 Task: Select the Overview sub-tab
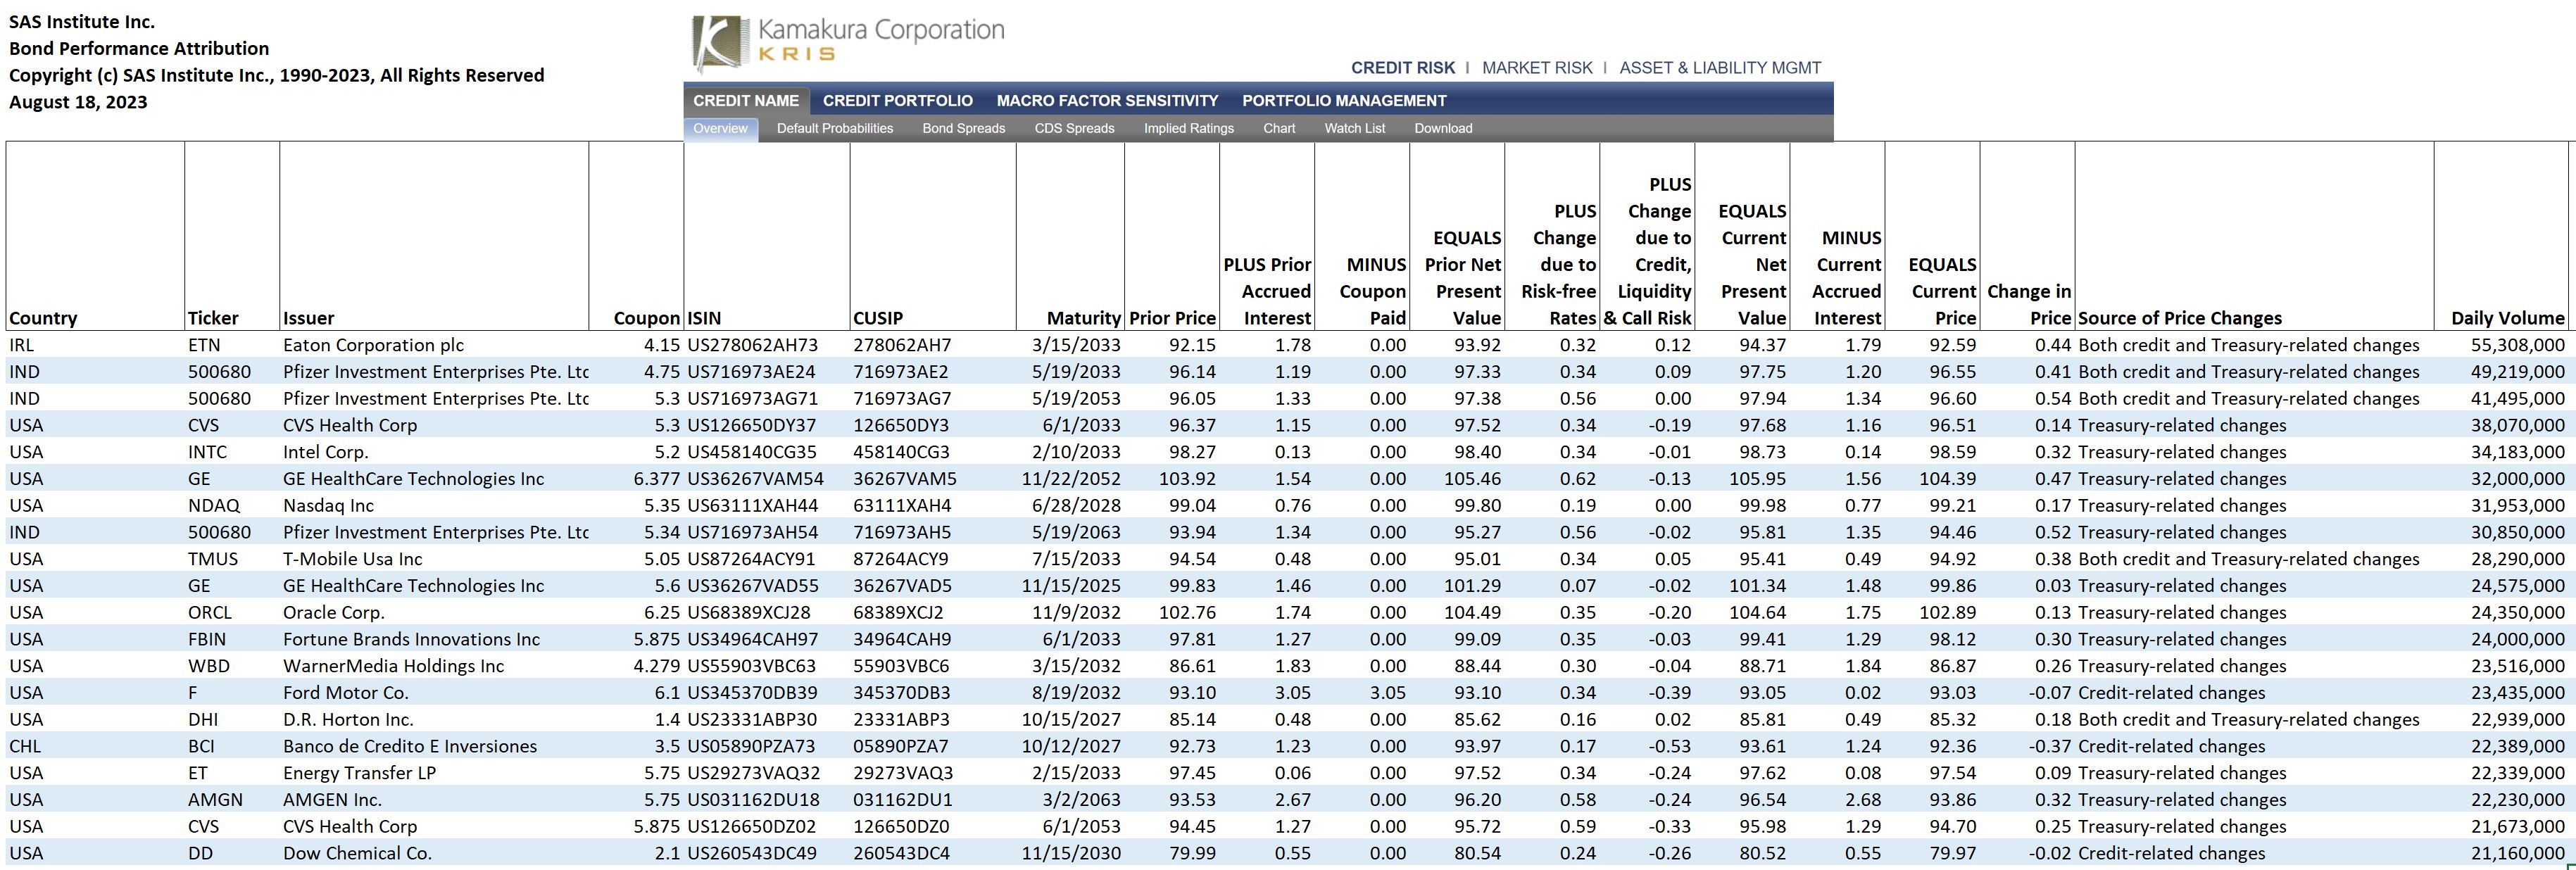[720, 129]
